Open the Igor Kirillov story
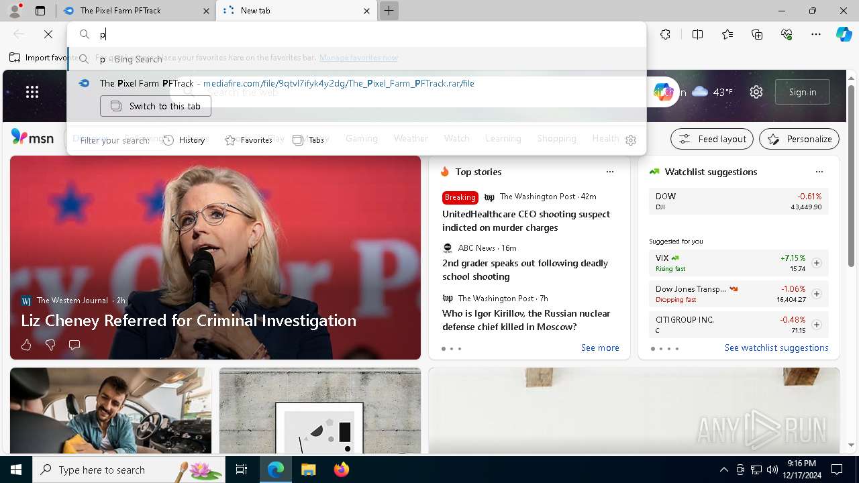The width and height of the screenshot is (859, 483). [x=526, y=320]
